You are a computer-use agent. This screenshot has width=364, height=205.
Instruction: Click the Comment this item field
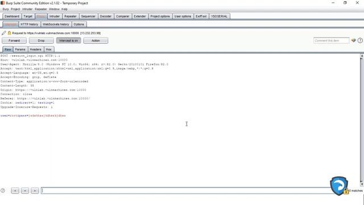331,40
